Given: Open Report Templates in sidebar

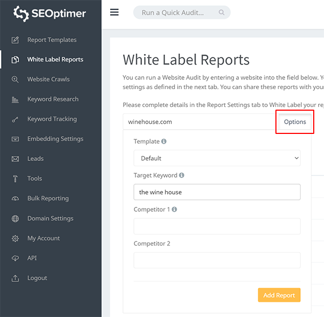Looking at the screenshot, I should [52, 39].
